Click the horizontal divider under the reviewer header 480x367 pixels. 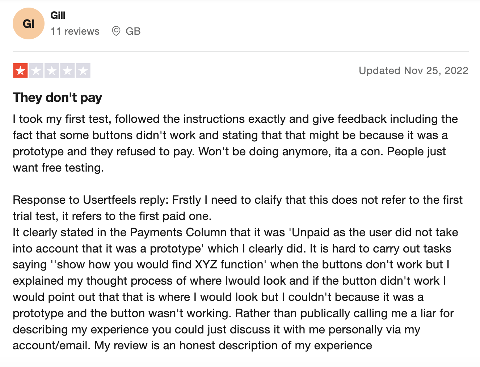click(240, 51)
